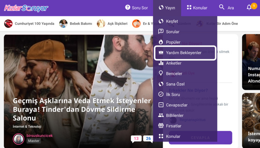This screenshot has width=260, height=148.
Task: Click the Anketler bar chart icon
Action: 161,63
